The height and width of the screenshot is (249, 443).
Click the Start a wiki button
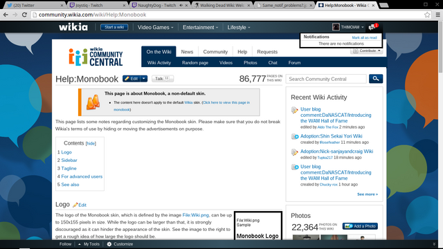point(114,27)
